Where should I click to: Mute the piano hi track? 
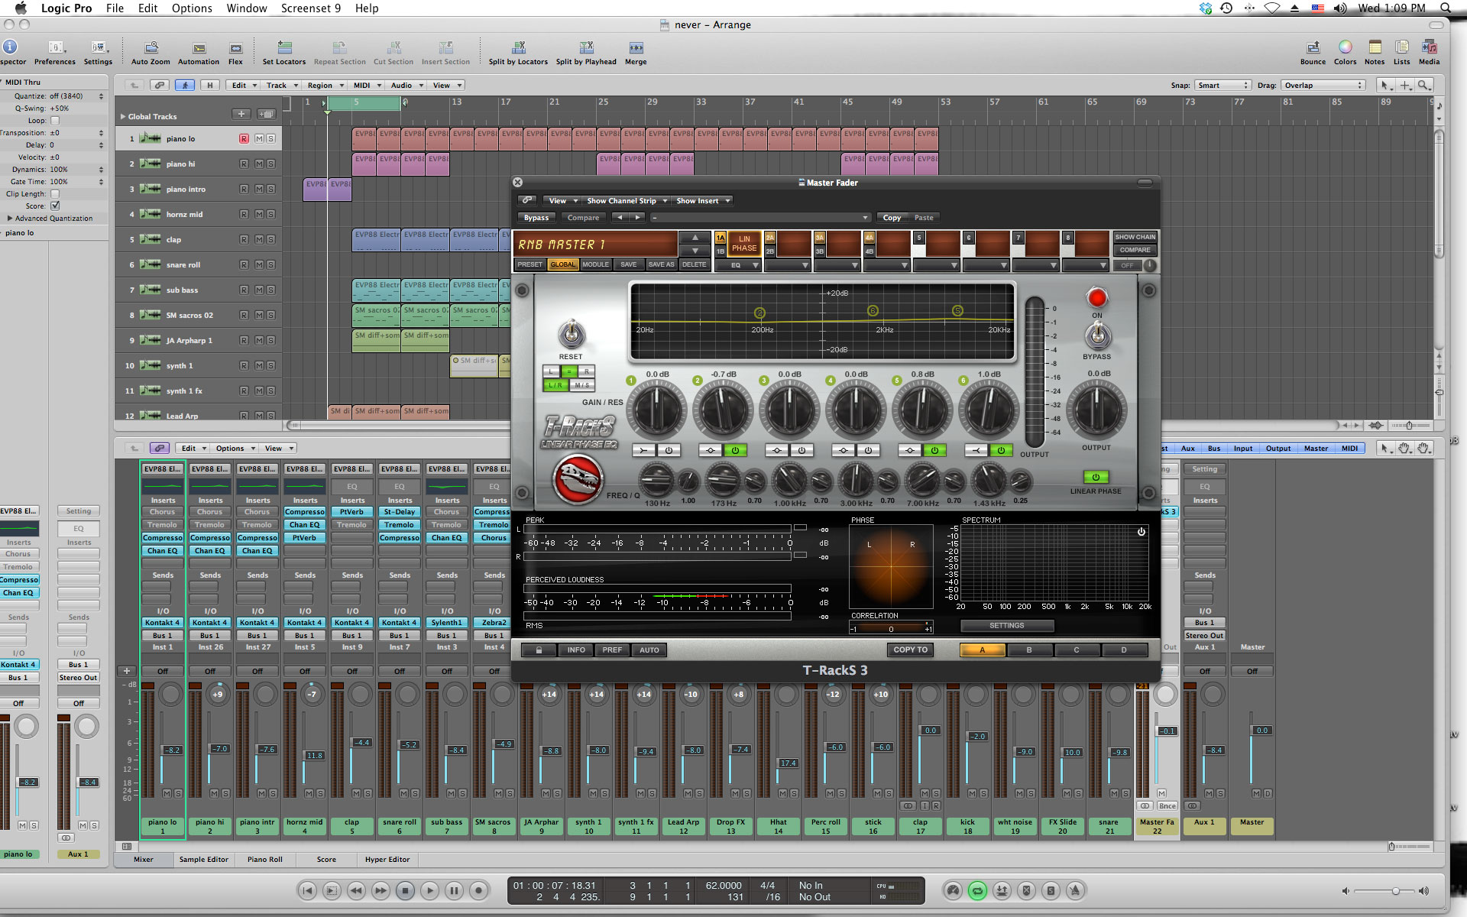[x=259, y=164]
